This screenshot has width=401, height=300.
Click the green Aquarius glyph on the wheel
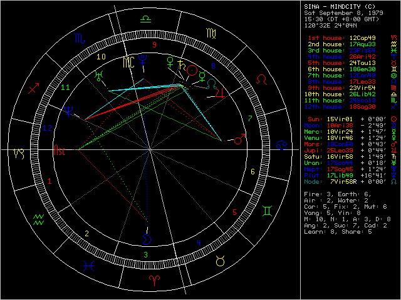pos(39,220)
